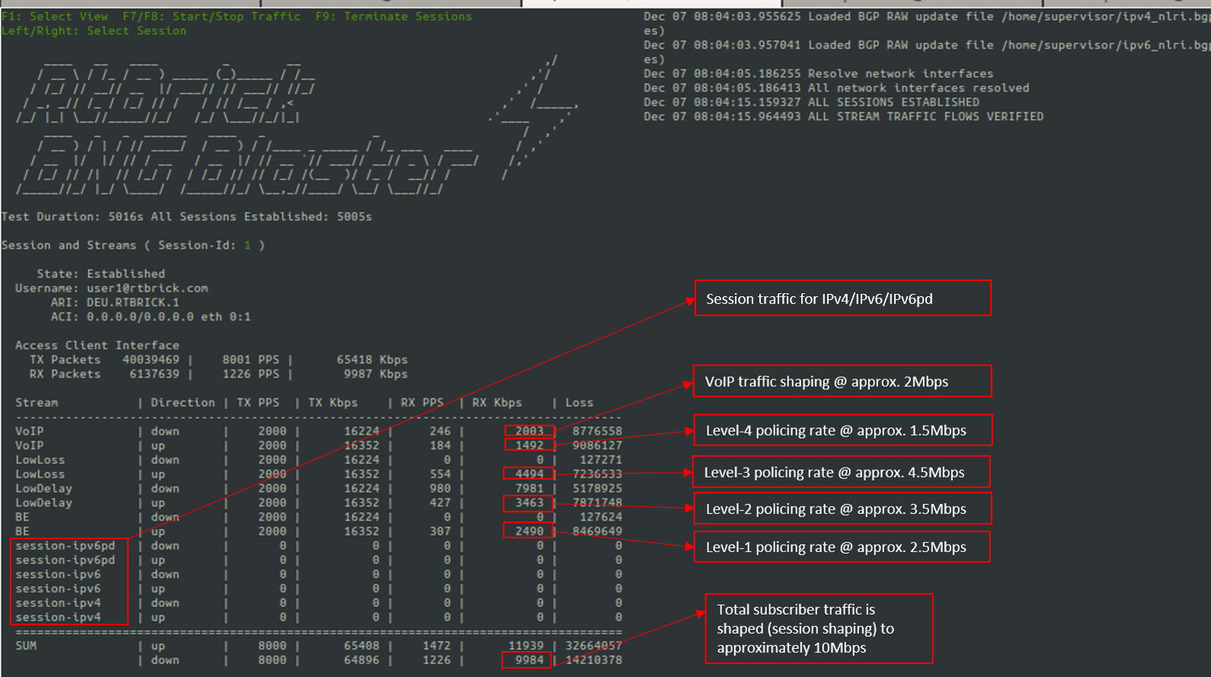Click the 'Level-2 policing rate' annotation box
The height and width of the screenshot is (677, 1211).
pyautogui.click(x=842, y=509)
